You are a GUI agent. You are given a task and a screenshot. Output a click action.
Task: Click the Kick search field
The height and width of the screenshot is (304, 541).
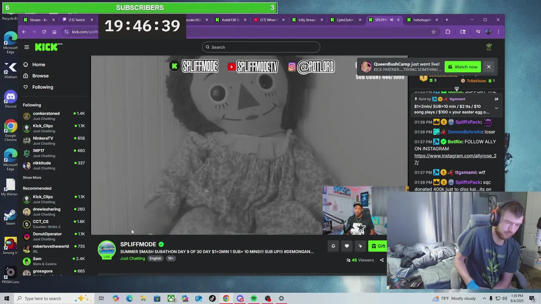[261, 47]
